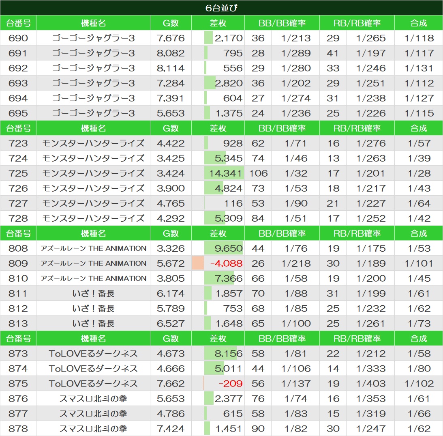Viewport: 443px width, 436px height.
Task: Click BB rate 1/100 in row 813
Action: (x=296, y=323)
